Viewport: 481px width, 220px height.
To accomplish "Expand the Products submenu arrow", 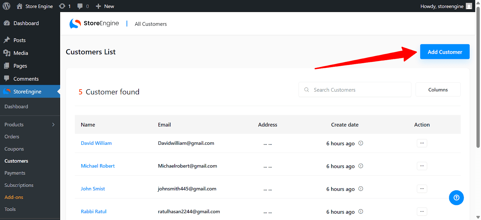I will click(x=53, y=124).
